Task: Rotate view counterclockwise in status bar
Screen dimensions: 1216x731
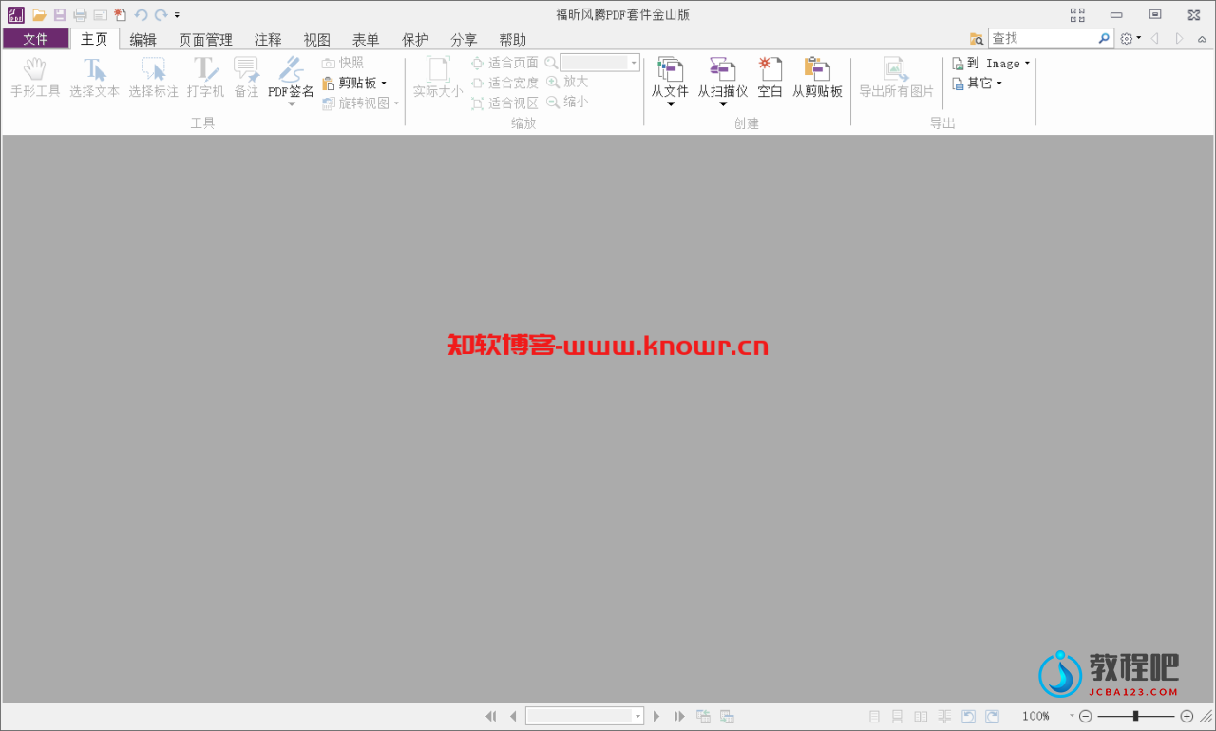Action: click(x=969, y=716)
